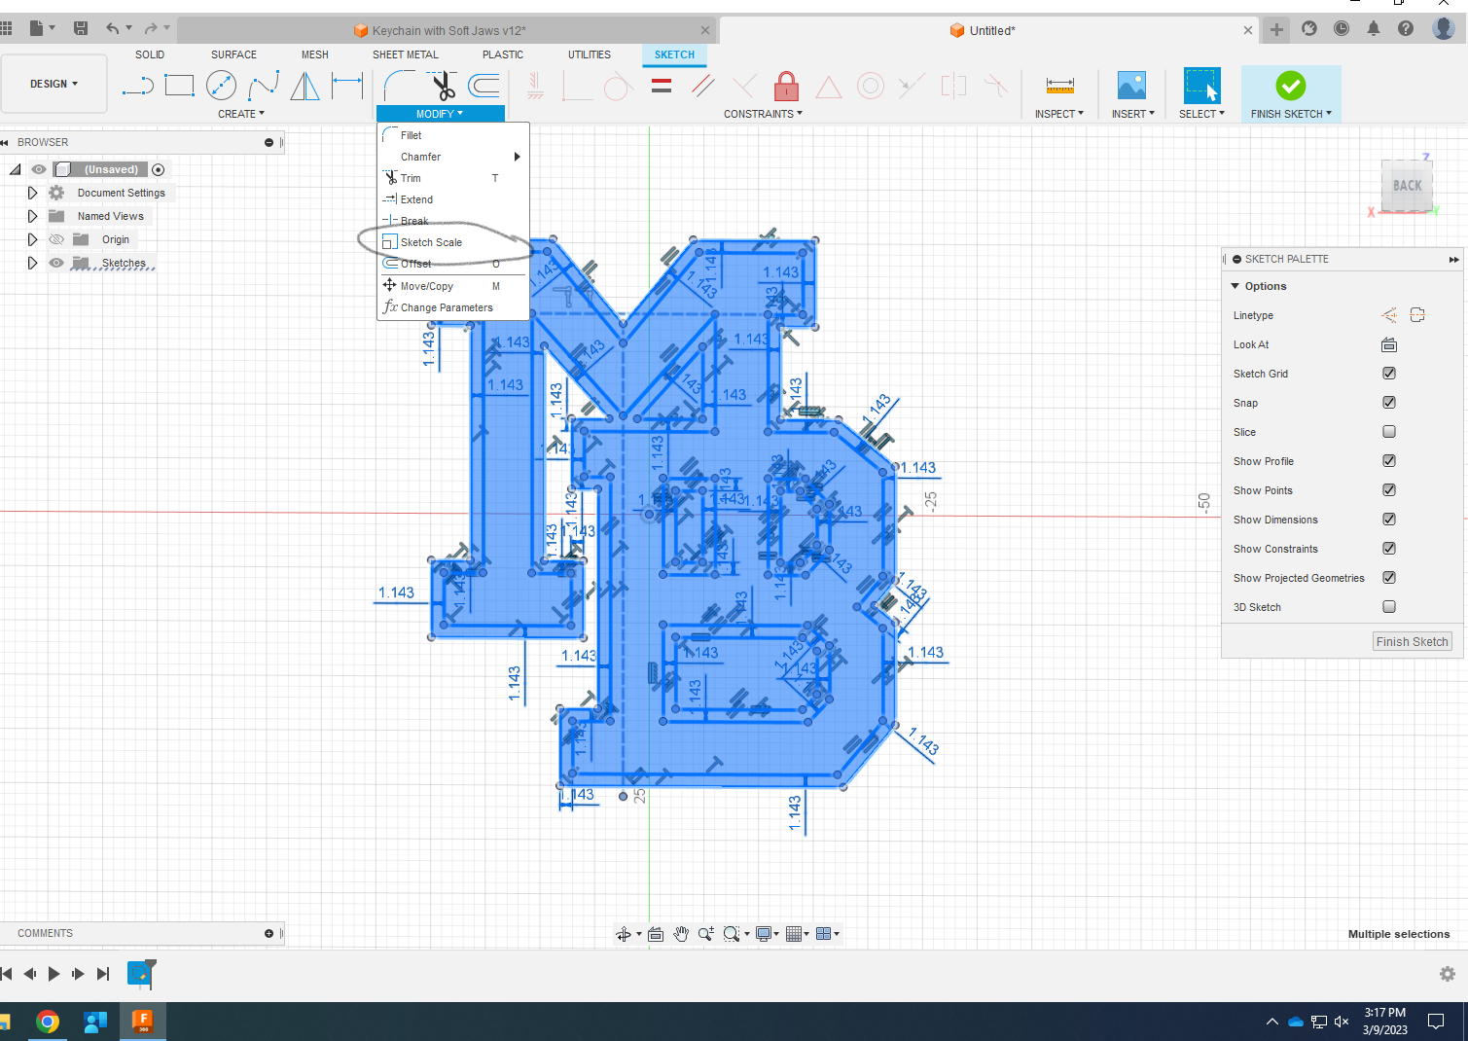The height and width of the screenshot is (1041, 1468).
Task: Select the Mirror tool icon
Action: point(304,86)
